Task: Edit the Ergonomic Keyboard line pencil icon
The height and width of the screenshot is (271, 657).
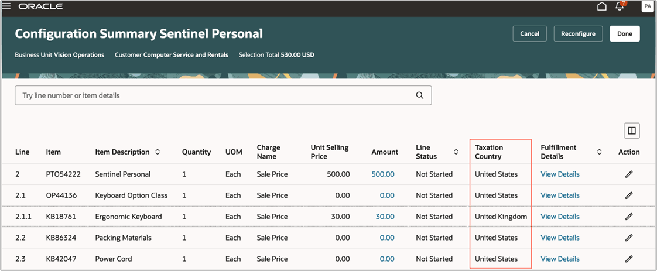Action: pos(629,217)
